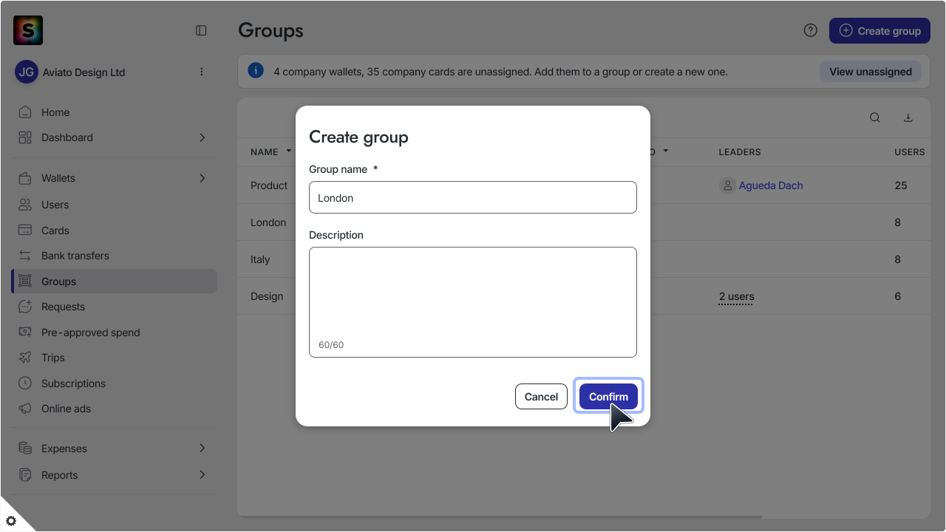Click the Wallets icon in sidebar

(x=25, y=178)
